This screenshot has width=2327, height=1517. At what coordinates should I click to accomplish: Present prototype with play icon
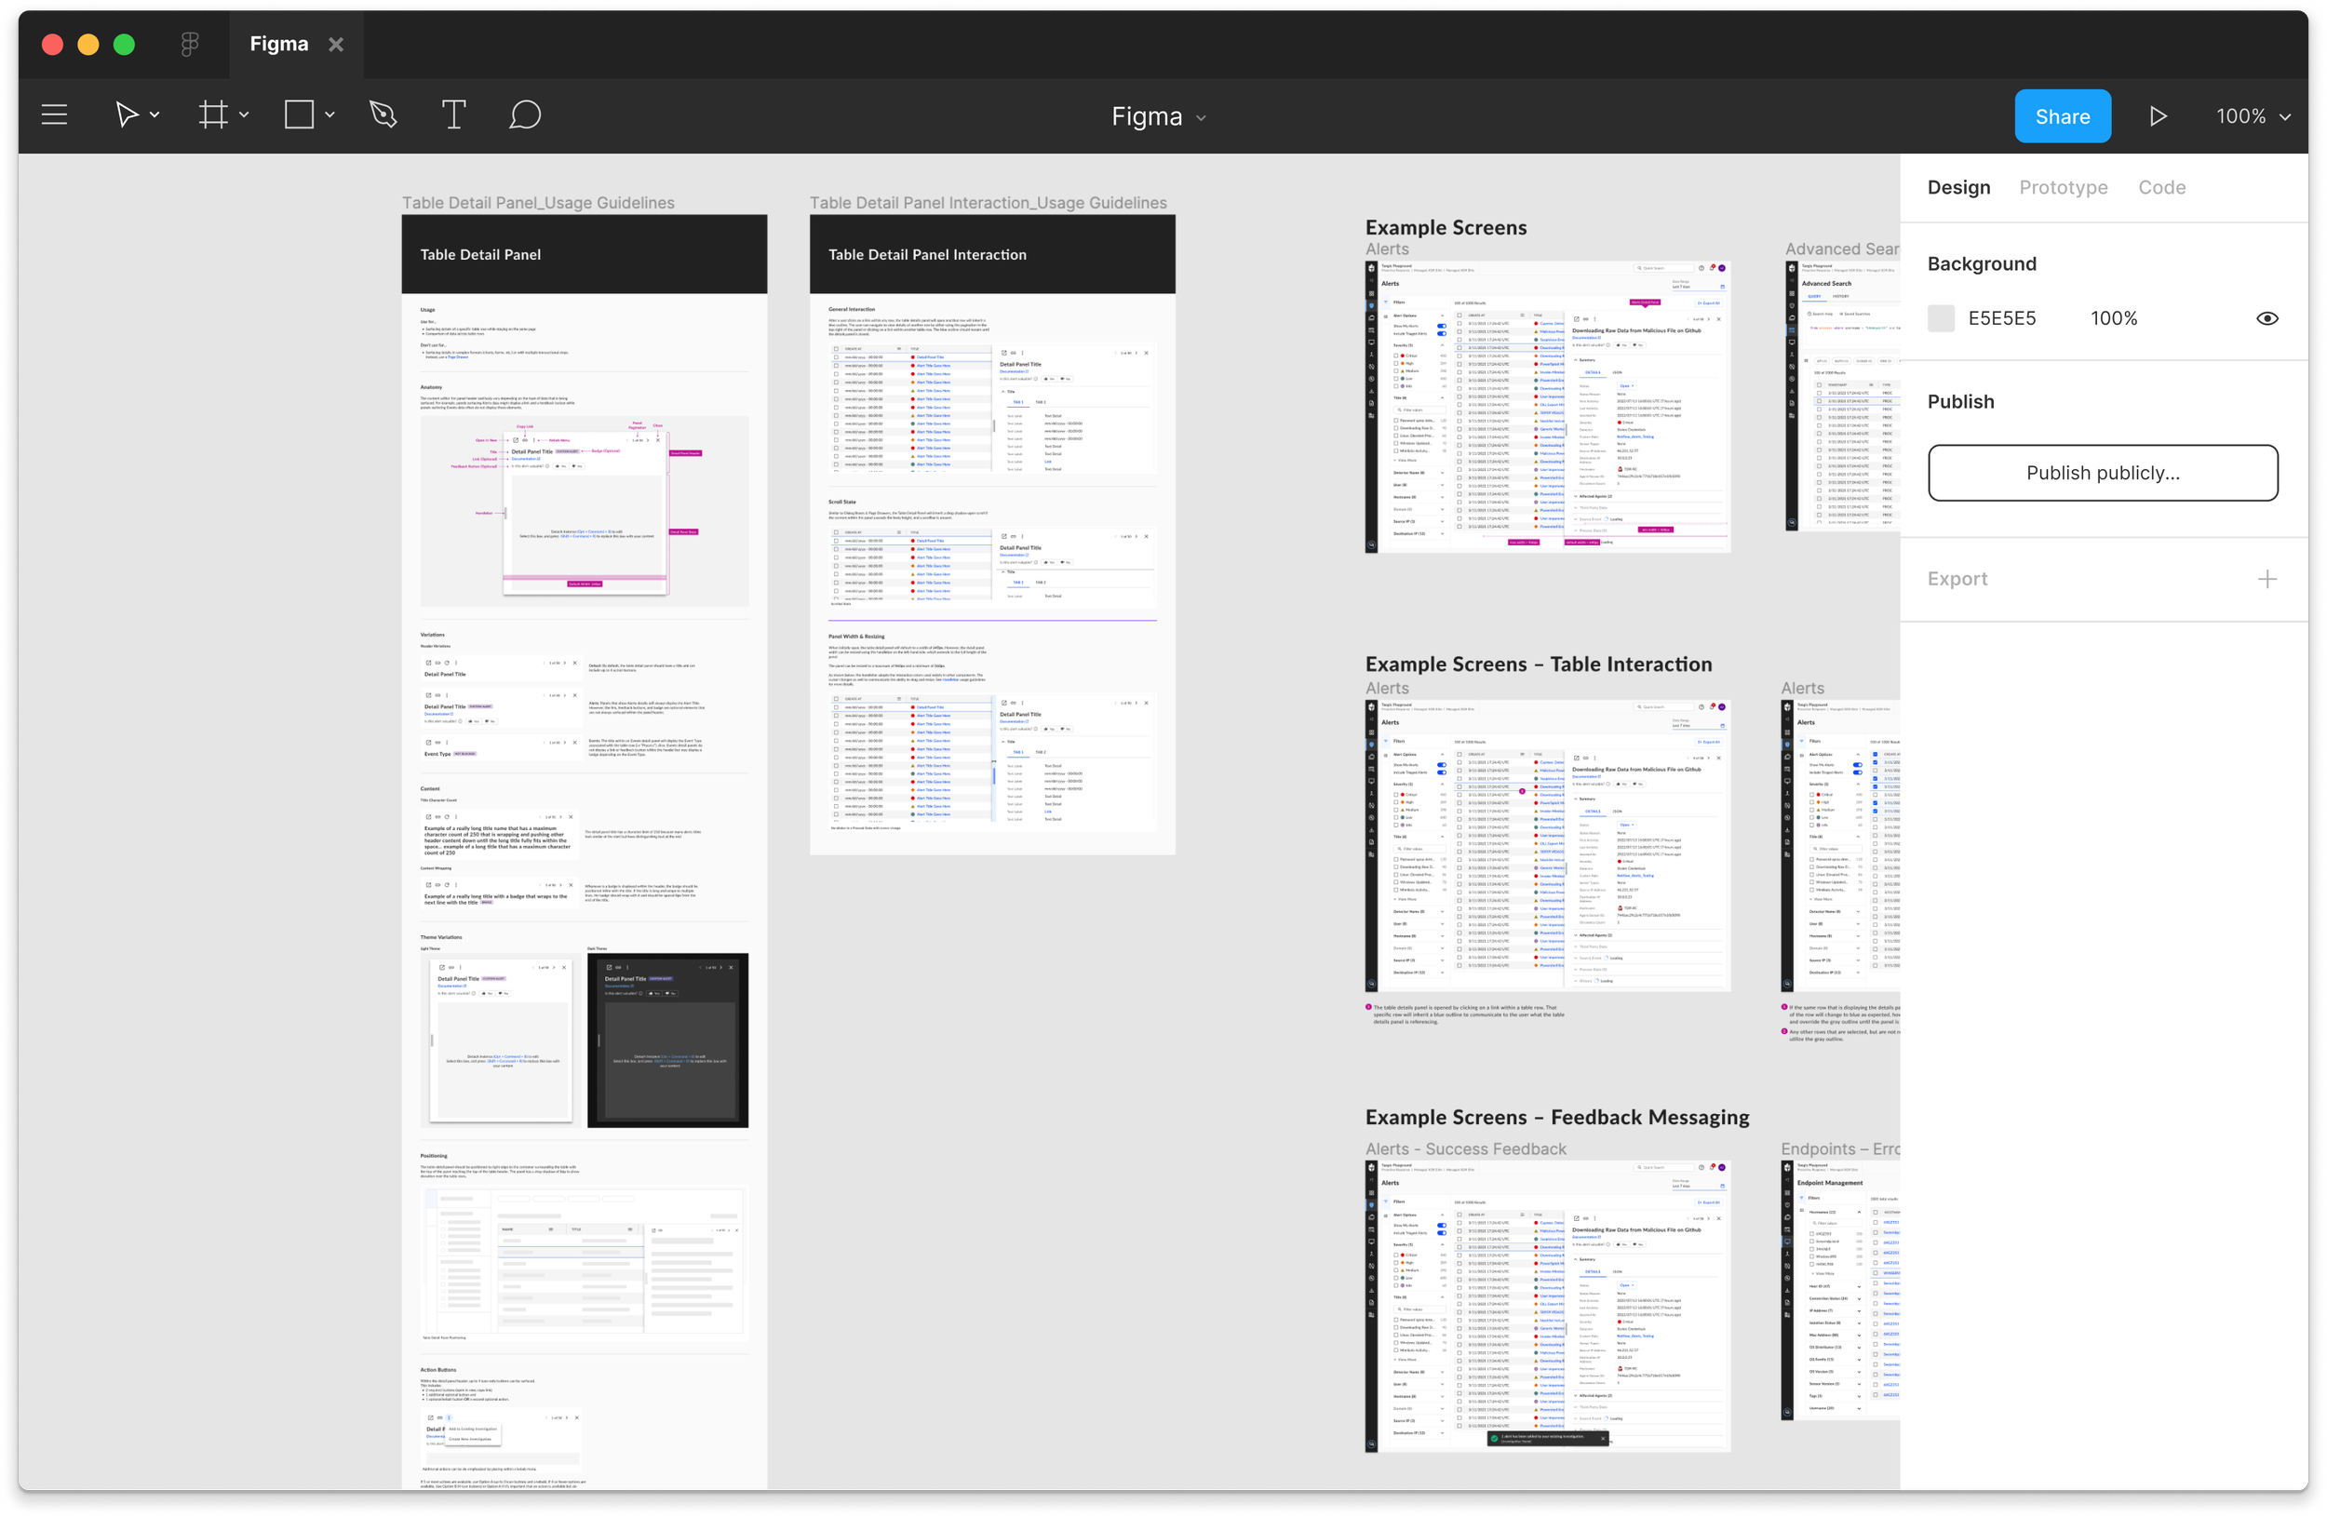point(2158,116)
